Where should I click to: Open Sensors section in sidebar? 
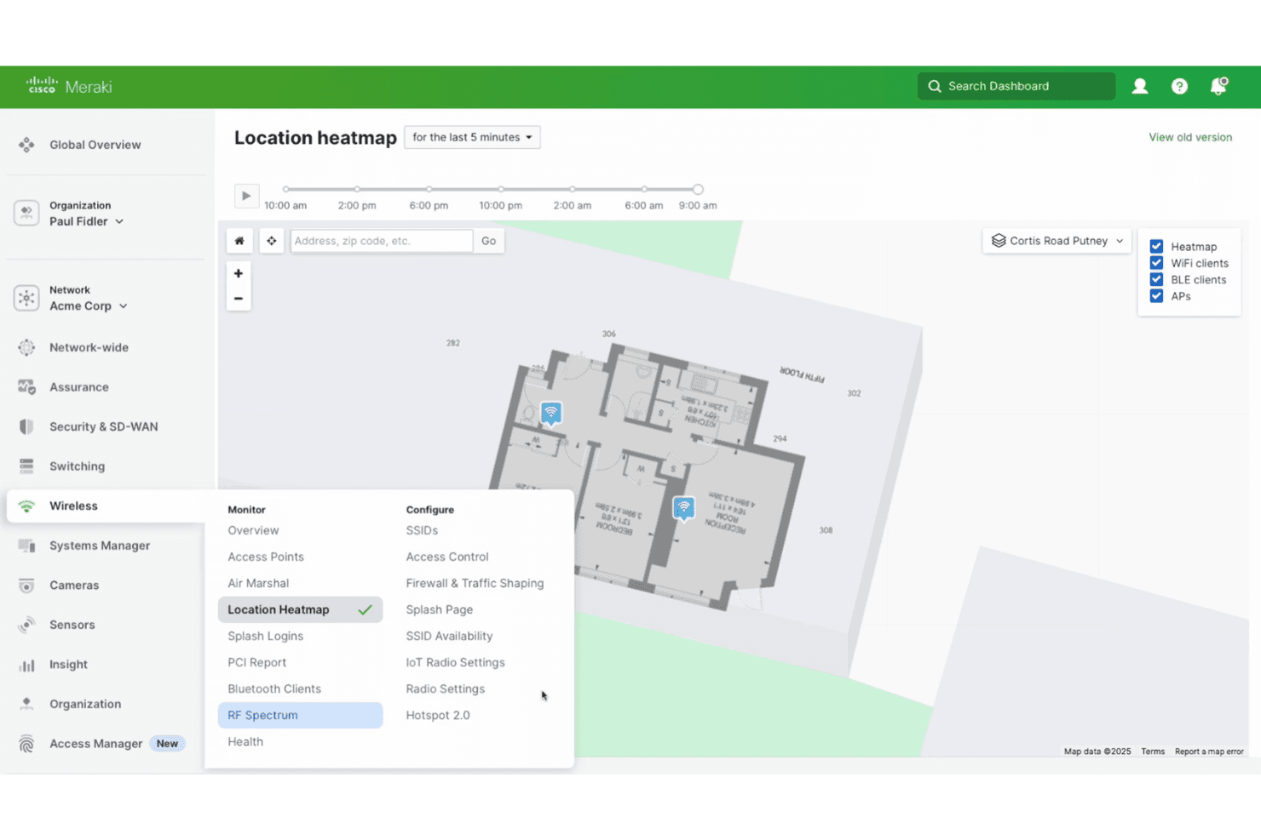(x=72, y=625)
